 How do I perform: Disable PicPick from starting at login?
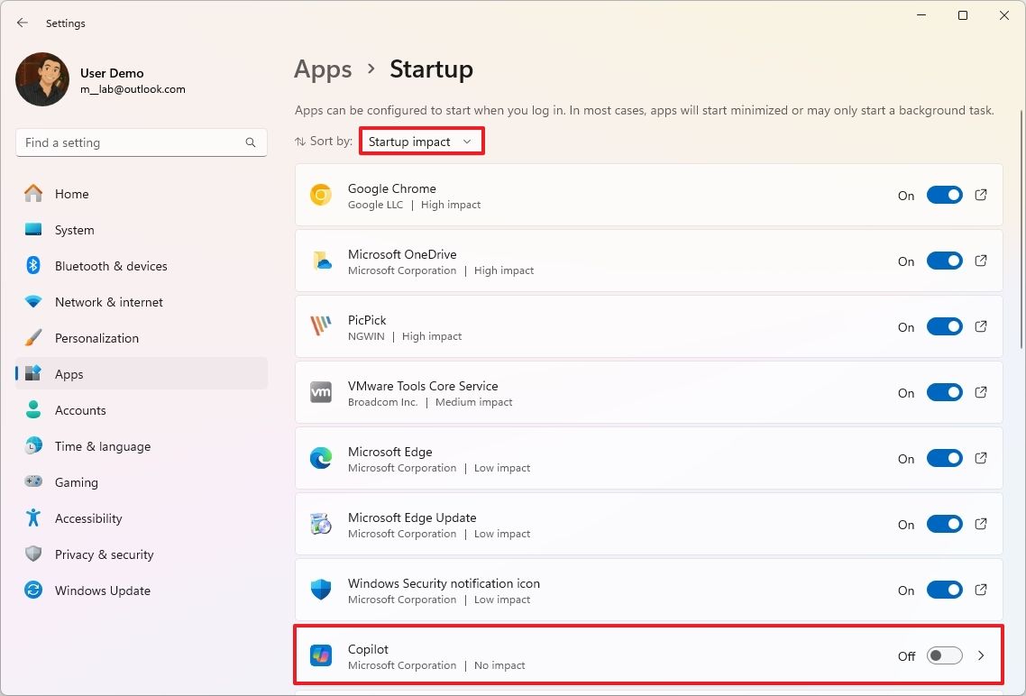(x=944, y=326)
